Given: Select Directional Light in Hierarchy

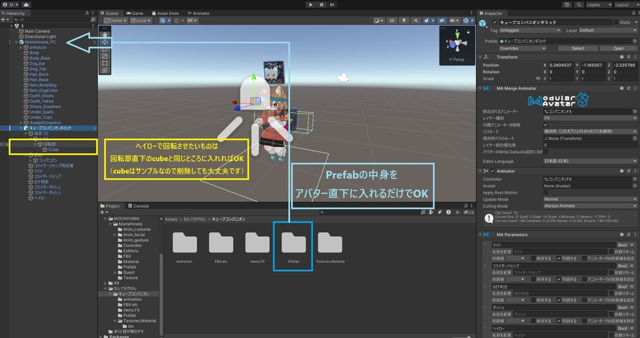Looking at the screenshot, I should (40, 36).
